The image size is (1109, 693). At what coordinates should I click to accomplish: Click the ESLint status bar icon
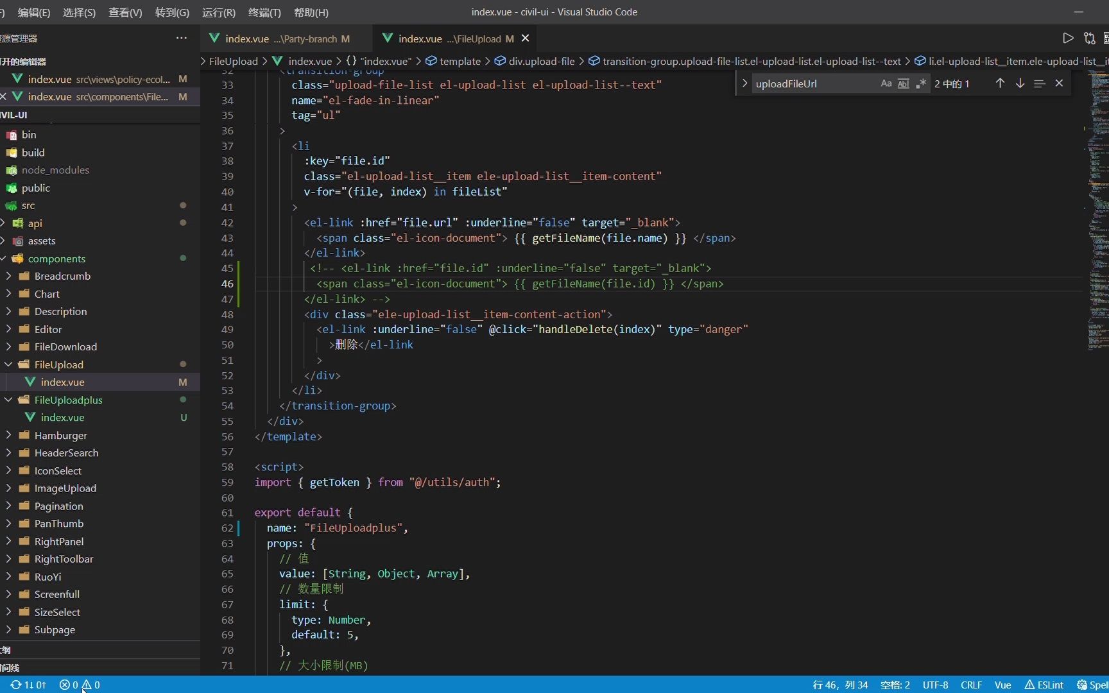(1043, 685)
